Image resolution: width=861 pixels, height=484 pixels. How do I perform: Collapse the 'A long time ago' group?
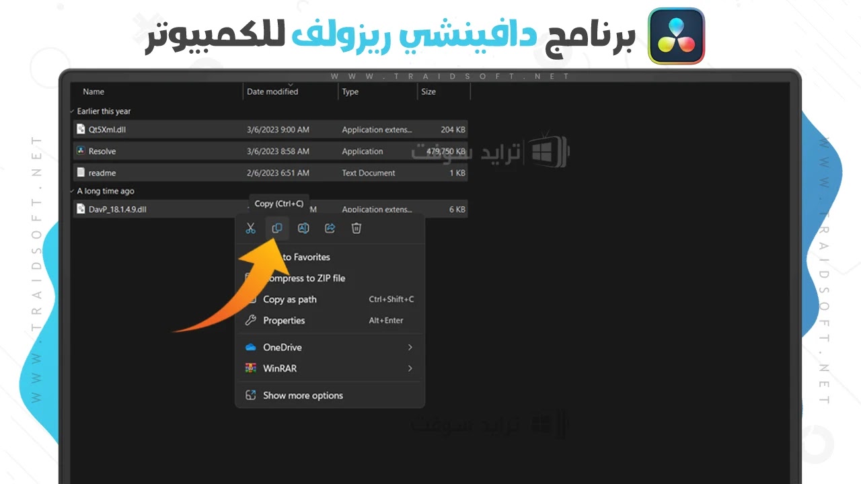(x=72, y=191)
